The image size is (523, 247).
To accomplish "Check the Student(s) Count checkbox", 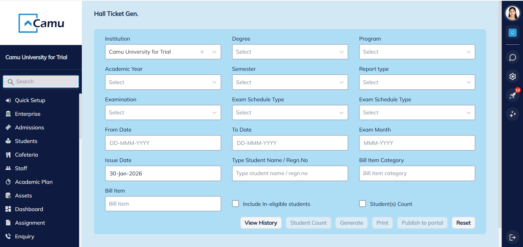I will 362,204.
